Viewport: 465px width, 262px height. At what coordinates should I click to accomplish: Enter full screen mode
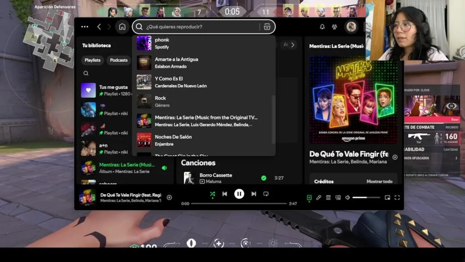[397, 198]
